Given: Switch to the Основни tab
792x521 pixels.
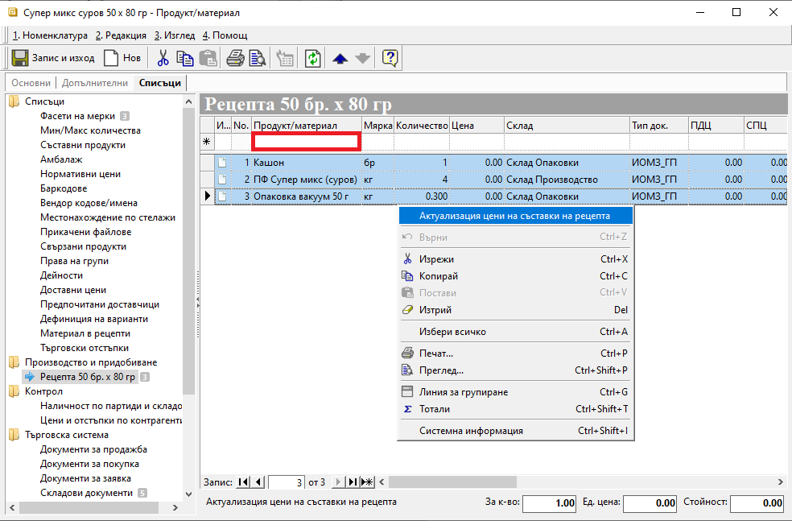Looking at the screenshot, I should pos(31,83).
